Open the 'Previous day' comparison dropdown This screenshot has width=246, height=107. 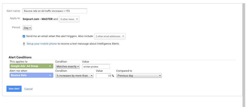(x=139, y=76)
